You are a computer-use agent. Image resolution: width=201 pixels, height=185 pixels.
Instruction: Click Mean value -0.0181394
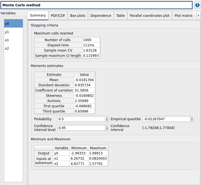(x=84, y=80)
